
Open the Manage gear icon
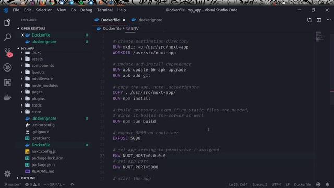[x=7, y=174]
